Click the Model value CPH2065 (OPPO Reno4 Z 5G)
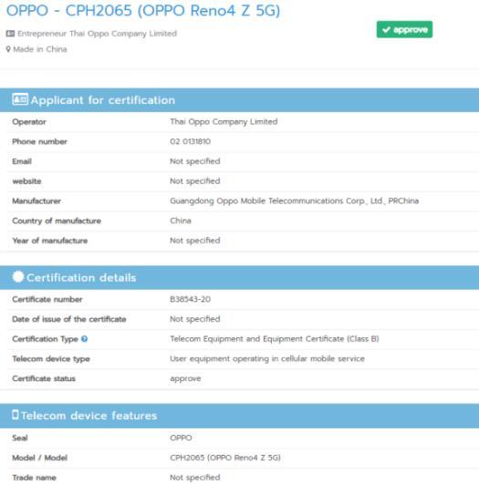The height and width of the screenshot is (484, 479). pos(225,458)
